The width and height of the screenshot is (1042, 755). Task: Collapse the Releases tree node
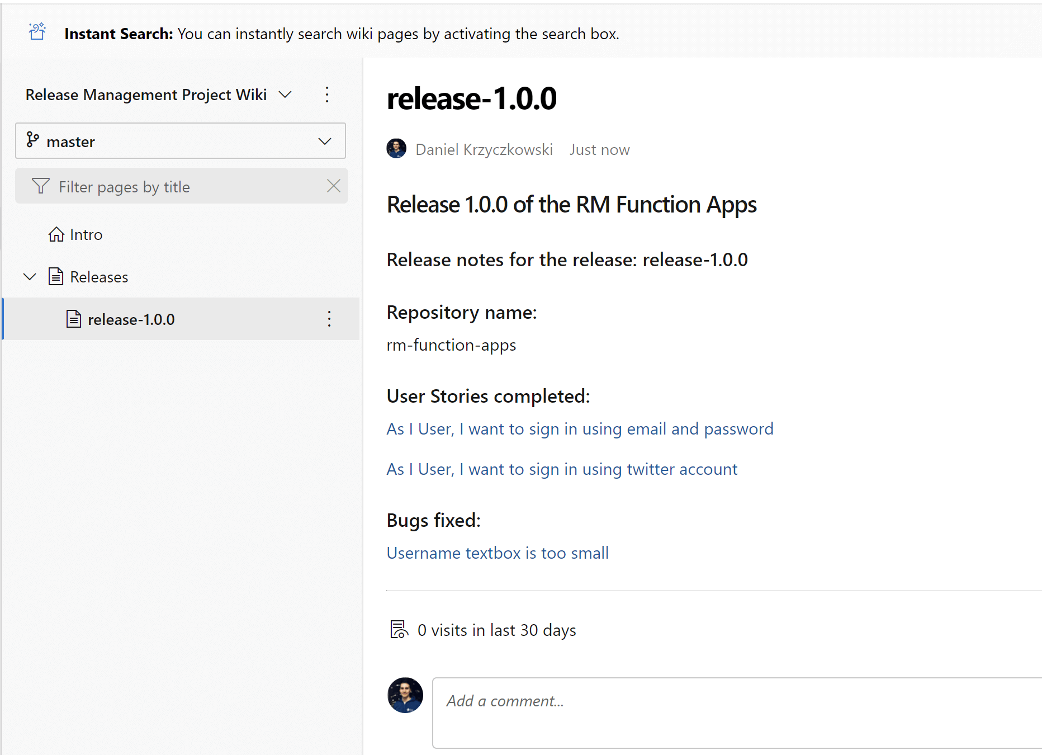(x=30, y=277)
